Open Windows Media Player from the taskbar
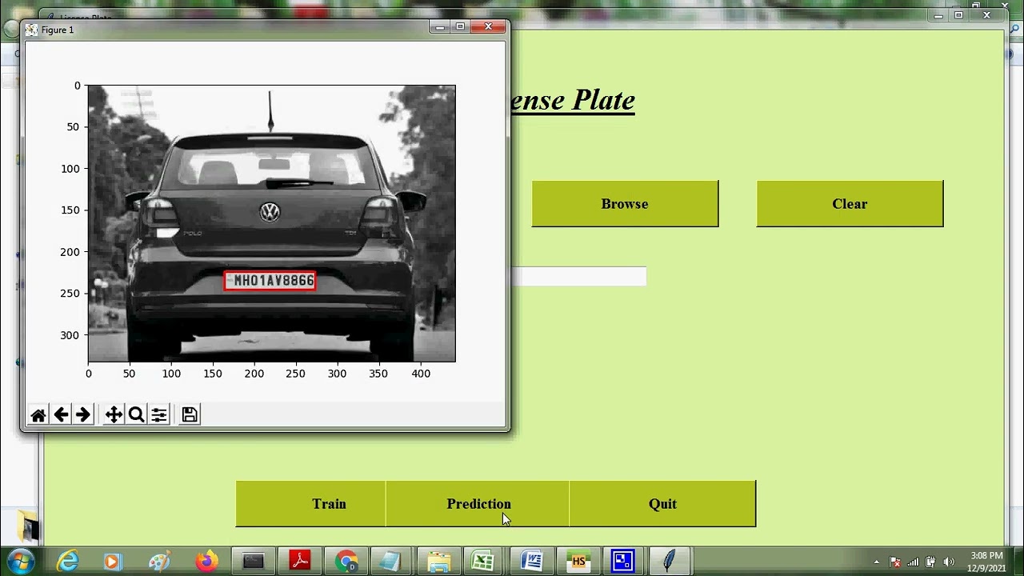The image size is (1024, 576). (112, 562)
